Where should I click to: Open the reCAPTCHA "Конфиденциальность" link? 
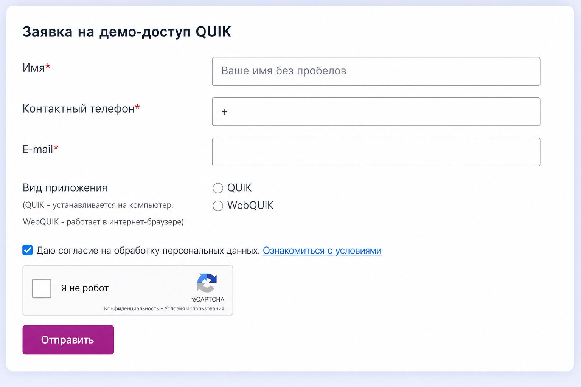[132, 308]
